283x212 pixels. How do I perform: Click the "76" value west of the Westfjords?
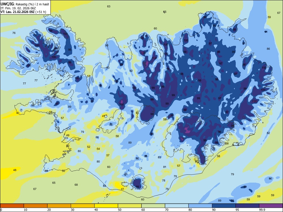pyautogui.click(x=14, y=33)
